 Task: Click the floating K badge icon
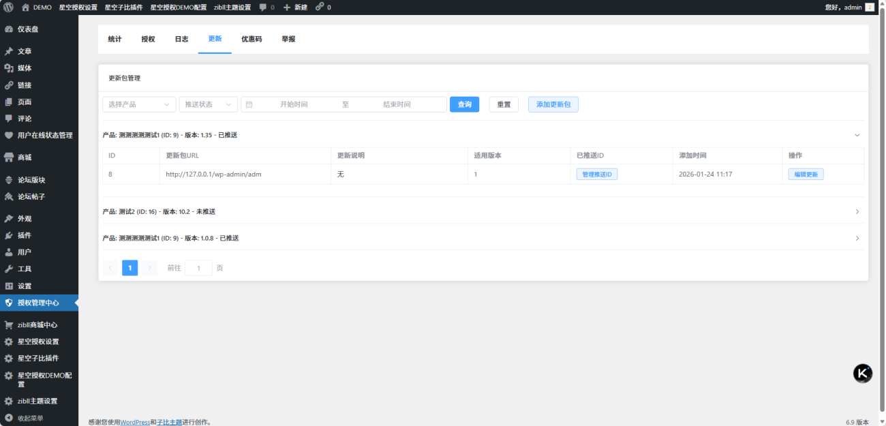(862, 373)
